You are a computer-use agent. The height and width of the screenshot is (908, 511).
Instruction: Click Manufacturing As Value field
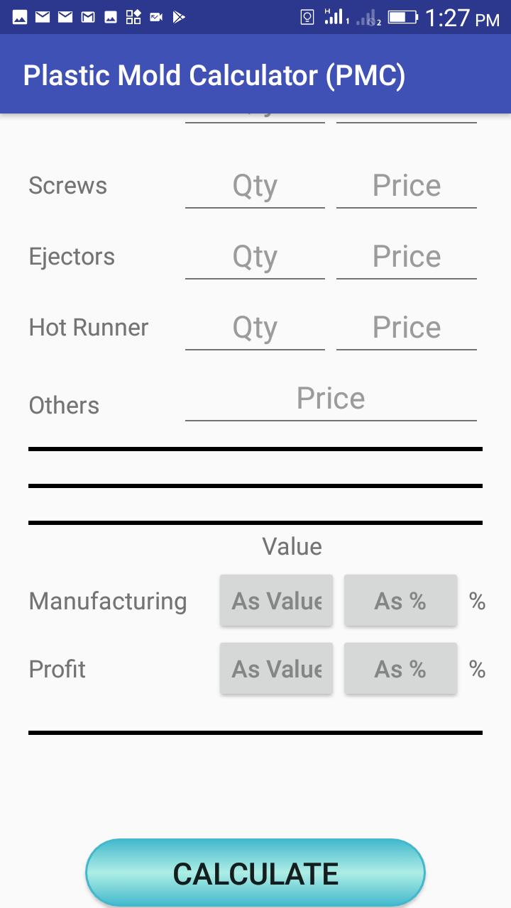point(276,601)
